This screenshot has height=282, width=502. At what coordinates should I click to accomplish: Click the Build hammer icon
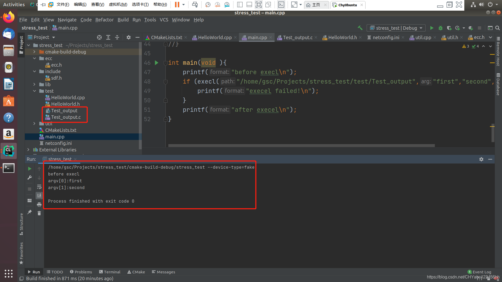(x=360, y=28)
